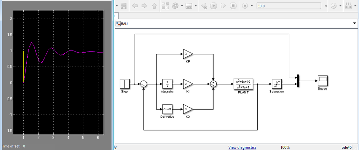Click the Saturation label text
Image resolution: width=359 pixels, height=150 pixels.
[x=277, y=92]
